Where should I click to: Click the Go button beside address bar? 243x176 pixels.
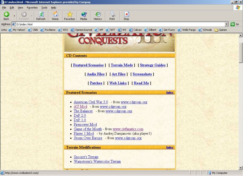click(x=235, y=24)
